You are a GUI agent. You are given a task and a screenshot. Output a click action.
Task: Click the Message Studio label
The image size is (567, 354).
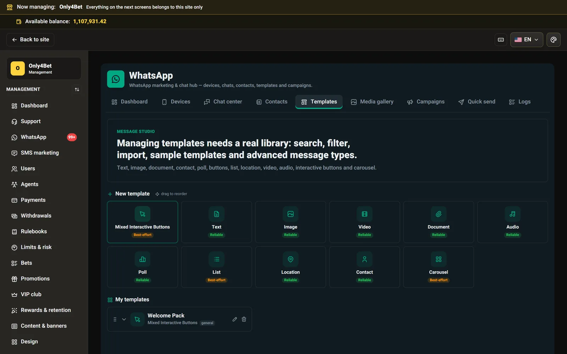point(136,131)
